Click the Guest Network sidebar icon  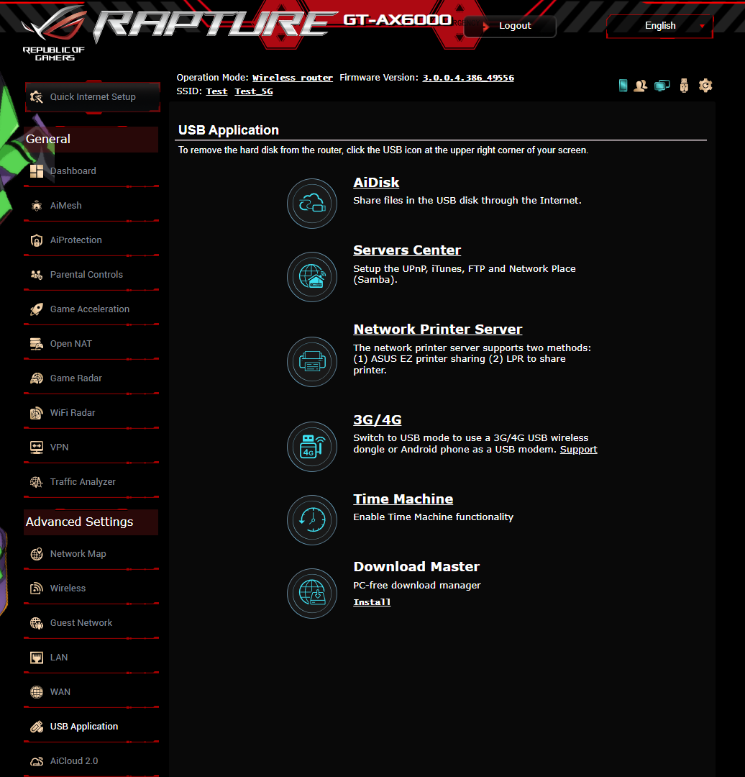pos(37,623)
